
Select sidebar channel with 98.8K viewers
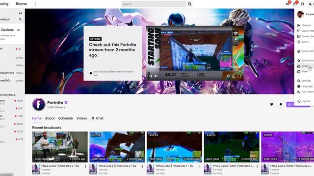(x=11, y=125)
